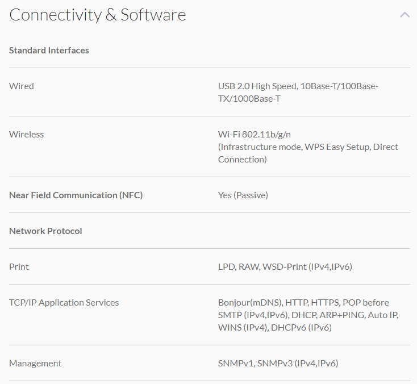
Task: Click the TCP/IP Application Services label
Action: tap(64, 303)
